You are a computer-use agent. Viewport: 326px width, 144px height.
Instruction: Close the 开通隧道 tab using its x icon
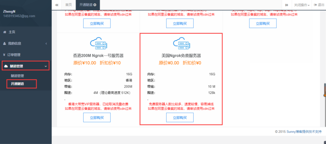(95, 5)
